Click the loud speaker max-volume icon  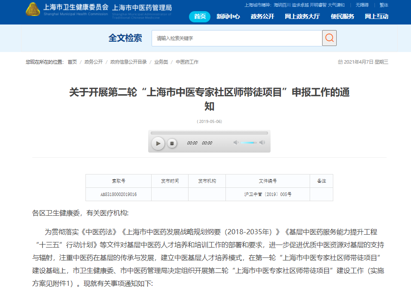[262, 143]
